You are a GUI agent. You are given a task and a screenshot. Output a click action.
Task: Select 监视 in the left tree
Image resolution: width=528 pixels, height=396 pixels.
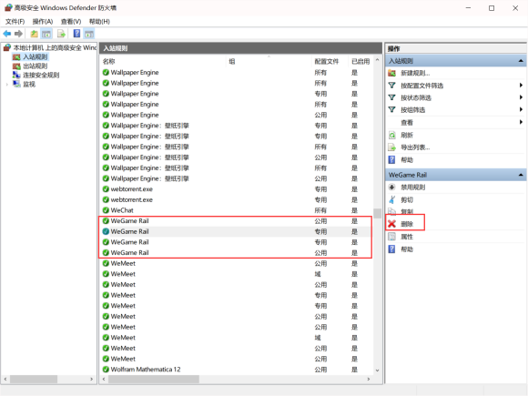click(29, 84)
